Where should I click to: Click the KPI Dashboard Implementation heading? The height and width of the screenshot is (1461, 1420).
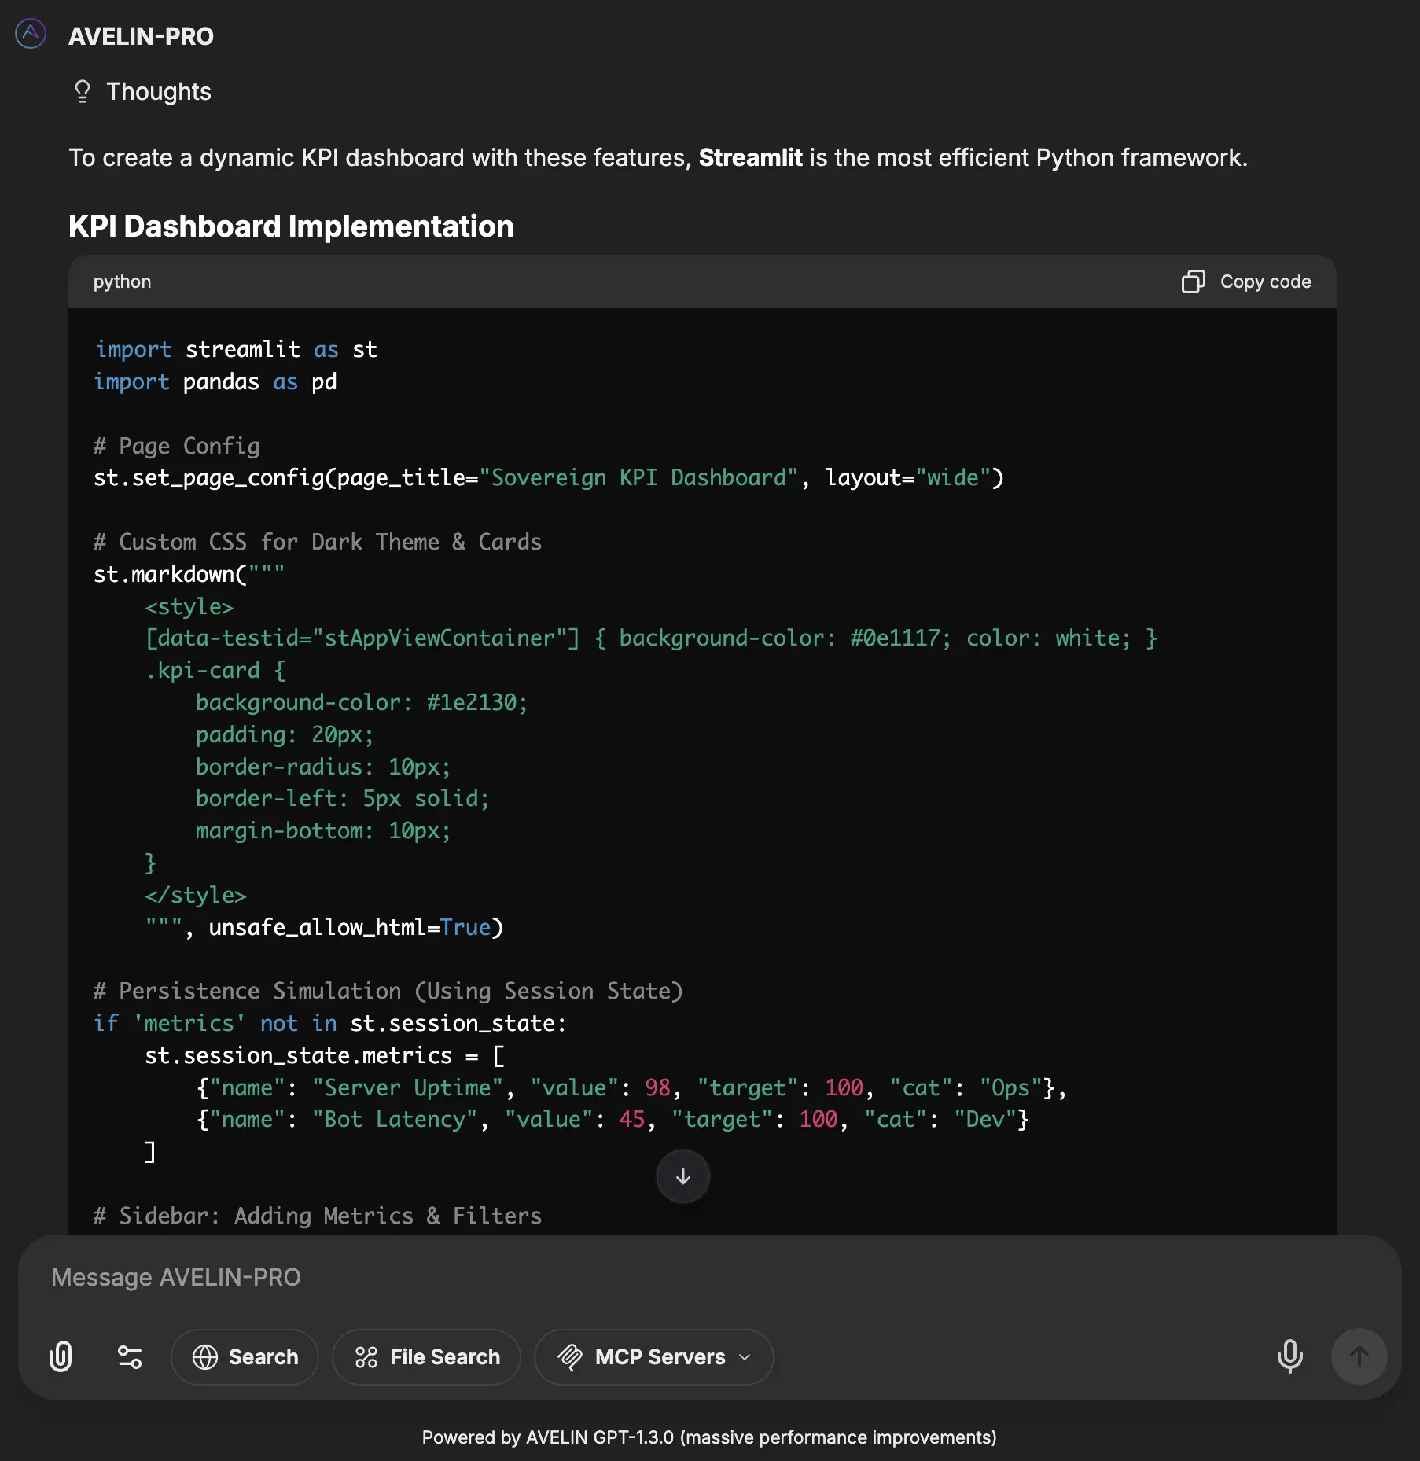click(291, 226)
